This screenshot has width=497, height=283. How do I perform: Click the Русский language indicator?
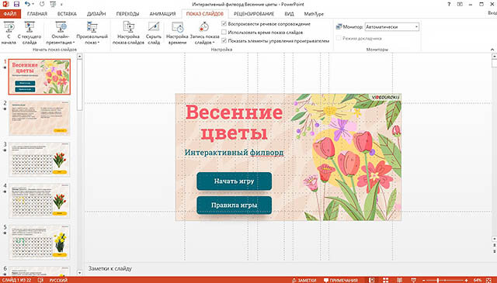pos(58,280)
